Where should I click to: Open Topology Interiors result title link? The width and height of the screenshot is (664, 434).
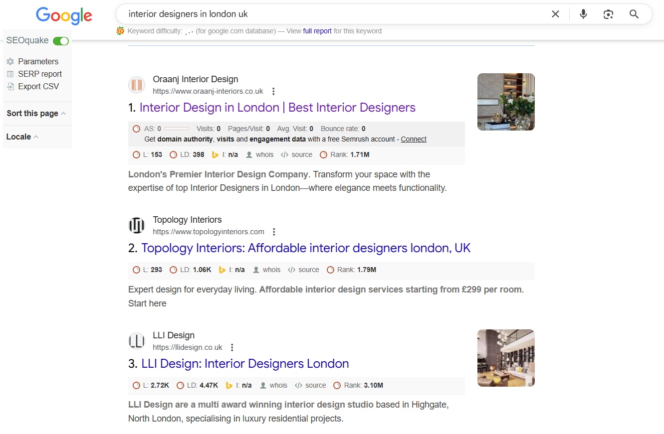coord(306,248)
